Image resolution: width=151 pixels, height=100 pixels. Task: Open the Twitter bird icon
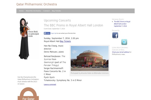click(124, 42)
